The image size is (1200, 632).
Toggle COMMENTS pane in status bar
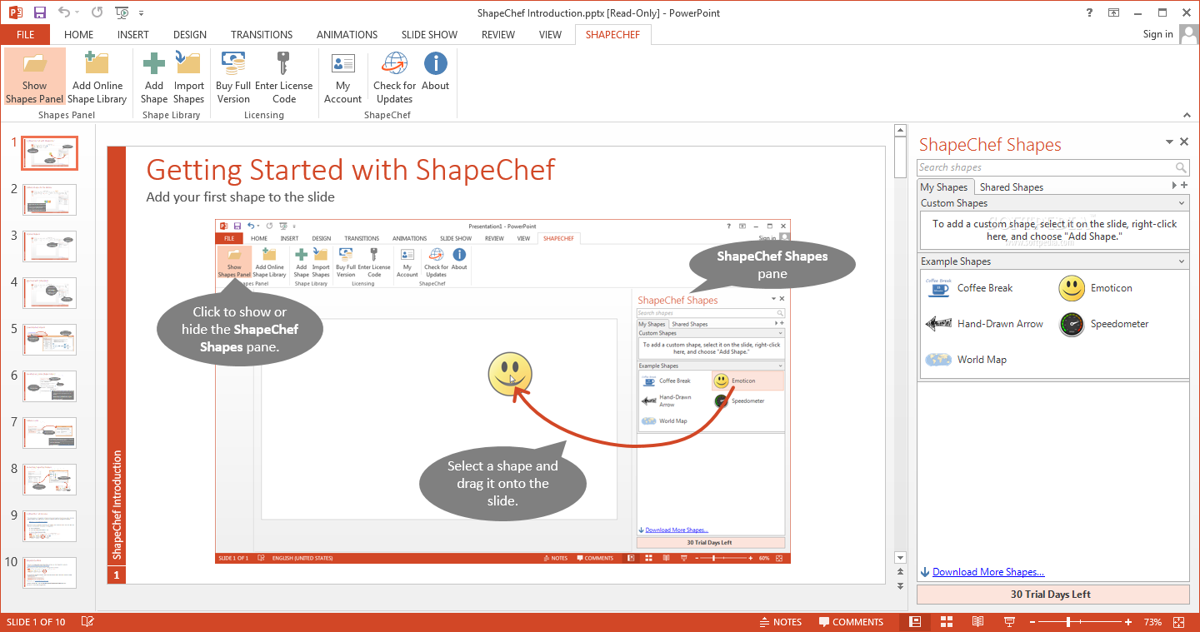851,622
